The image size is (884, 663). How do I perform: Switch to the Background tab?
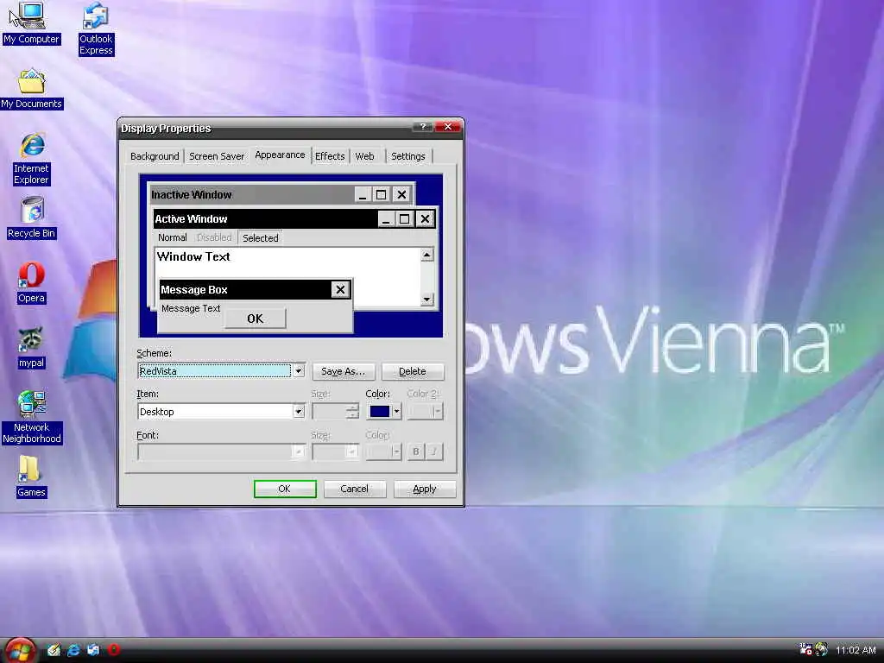click(x=155, y=156)
